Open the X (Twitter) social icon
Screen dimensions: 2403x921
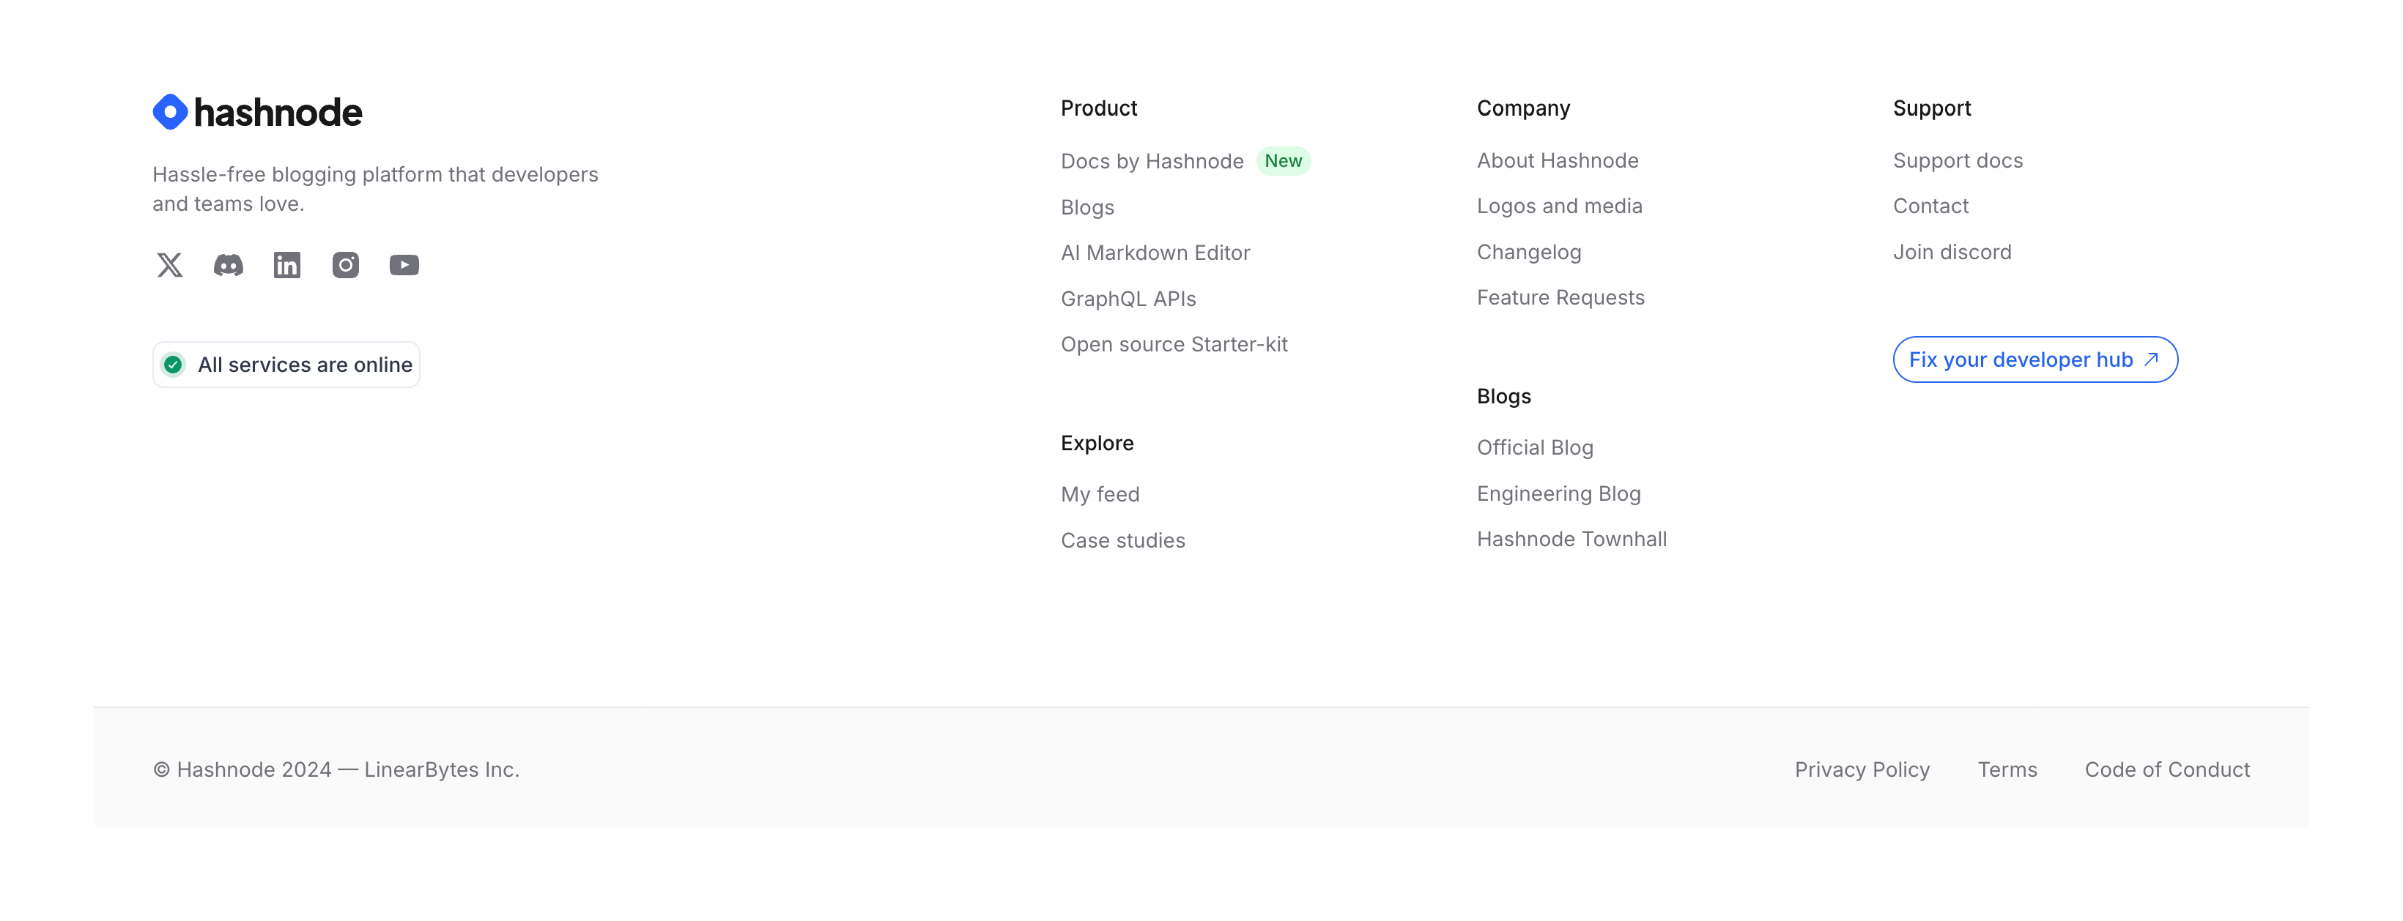click(x=170, y=266)
